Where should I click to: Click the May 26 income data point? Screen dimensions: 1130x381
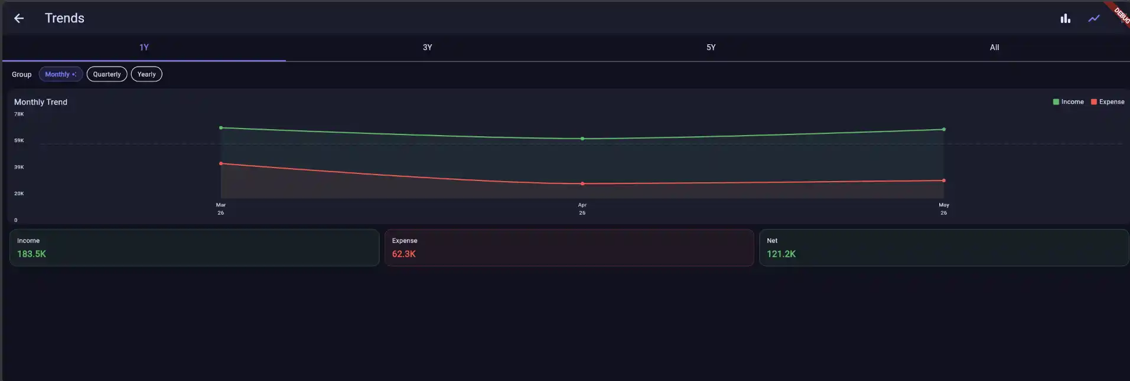944,129
